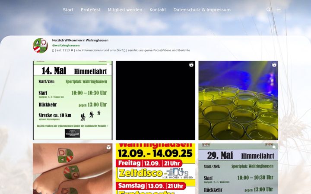Click the Waltringhausen crest profile picture

[41, 46]
